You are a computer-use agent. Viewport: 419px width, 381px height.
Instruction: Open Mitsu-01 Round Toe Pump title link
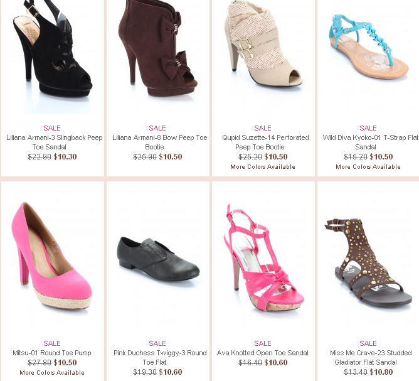pyautogui.click(x=52, y=353)
